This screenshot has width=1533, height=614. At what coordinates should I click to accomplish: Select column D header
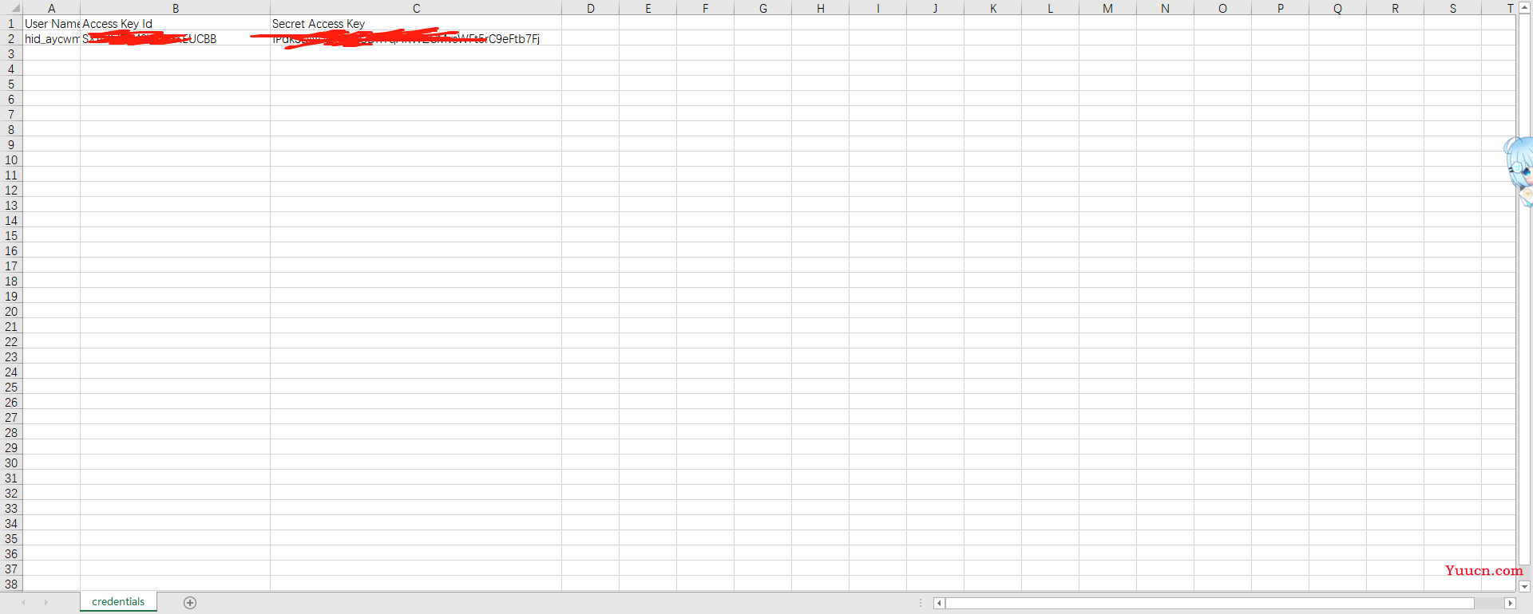[591, 8]
